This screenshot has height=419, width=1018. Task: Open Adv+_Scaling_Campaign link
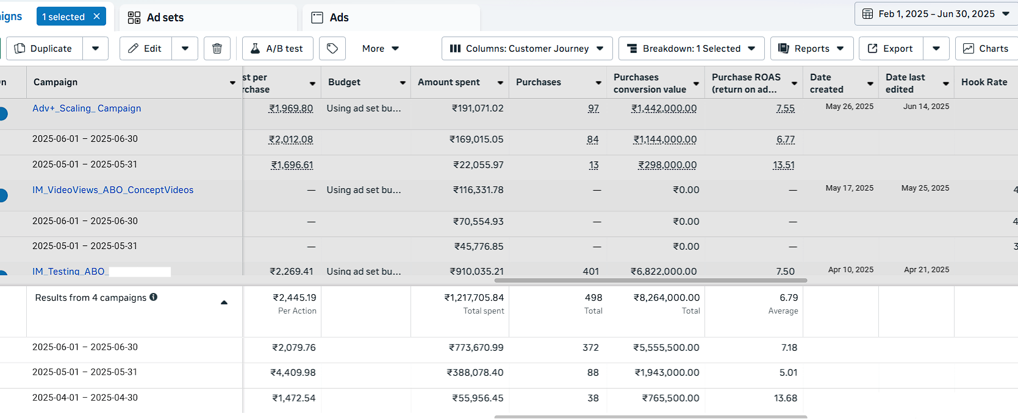tap(87, 108)
